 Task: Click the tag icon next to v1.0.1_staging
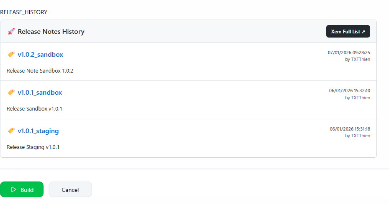[11, 131]
